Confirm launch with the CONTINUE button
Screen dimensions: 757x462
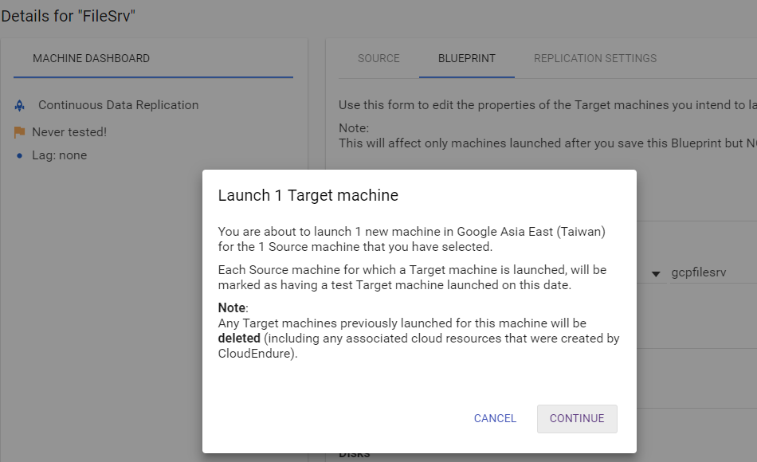click(577, 418)
